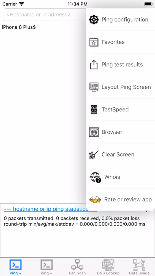Click the Ping configuration gear icon
Image resolution: width=155 pixels, height=276 pixels.
[94, 20]
